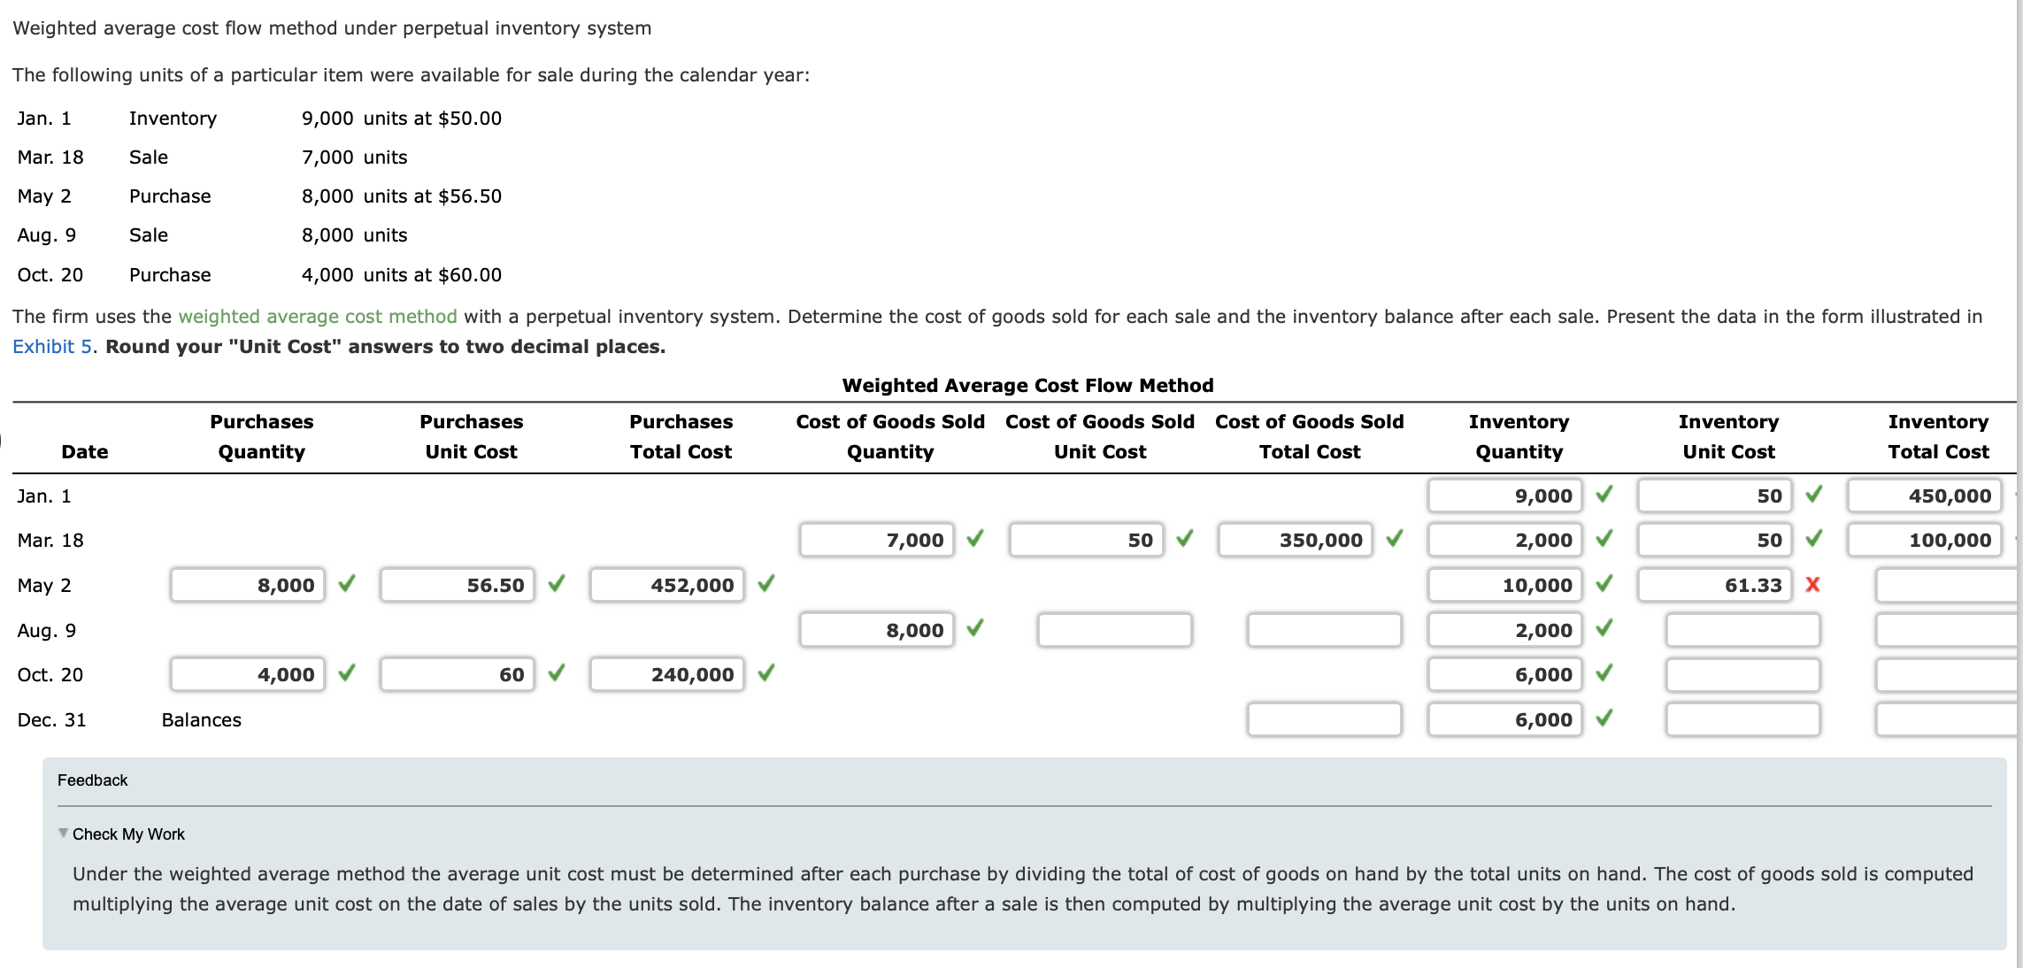The image size is (2023, 968).
Task: Click the green checkmark beside 350,000
Action: 1395,538
